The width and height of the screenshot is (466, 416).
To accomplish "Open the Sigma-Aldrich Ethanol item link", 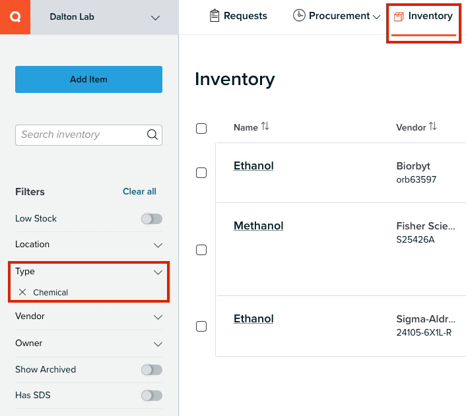I will 253,318.
